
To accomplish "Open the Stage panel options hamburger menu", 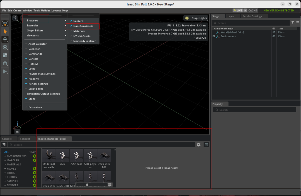I will (x=298, y=23).
